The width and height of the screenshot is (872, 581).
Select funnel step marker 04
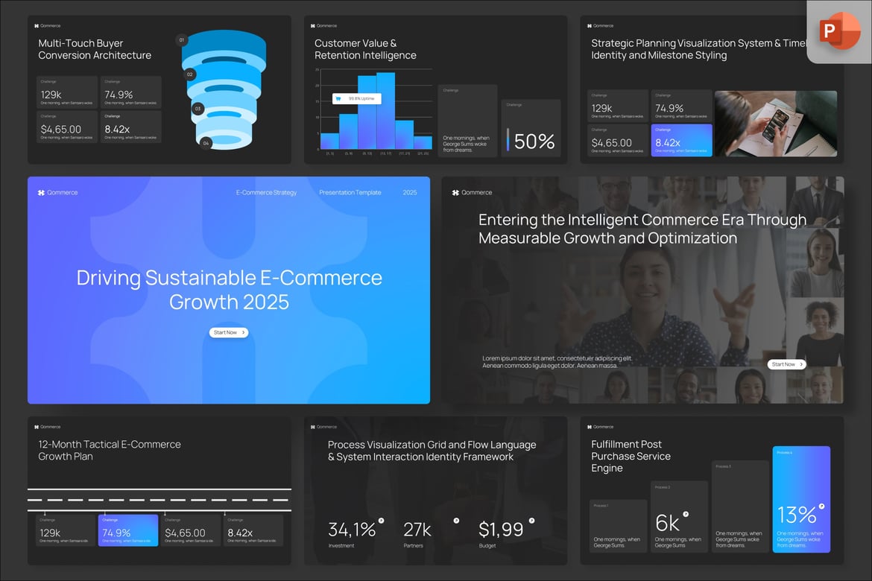pos(206,144)
